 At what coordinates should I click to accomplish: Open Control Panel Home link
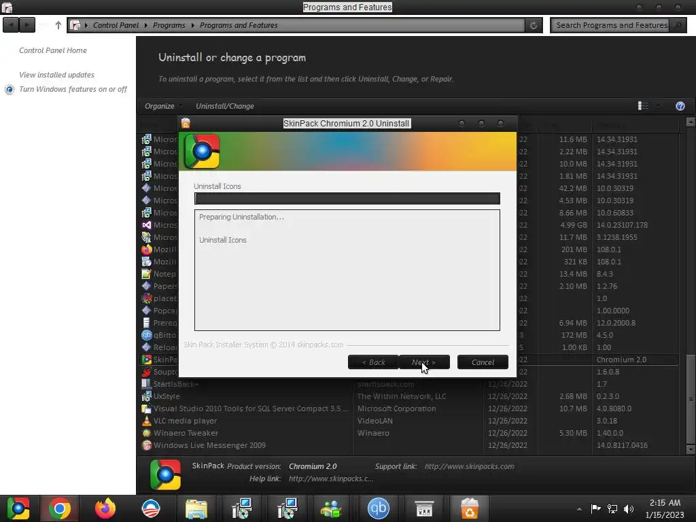[x=53, y=50]
